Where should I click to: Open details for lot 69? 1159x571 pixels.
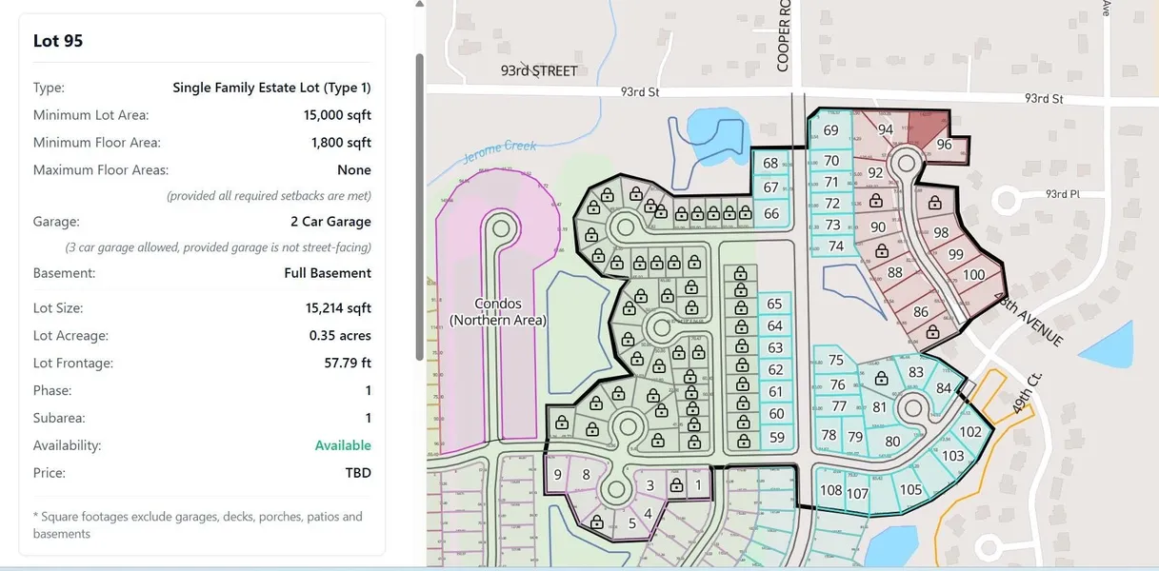coord(830,130)
